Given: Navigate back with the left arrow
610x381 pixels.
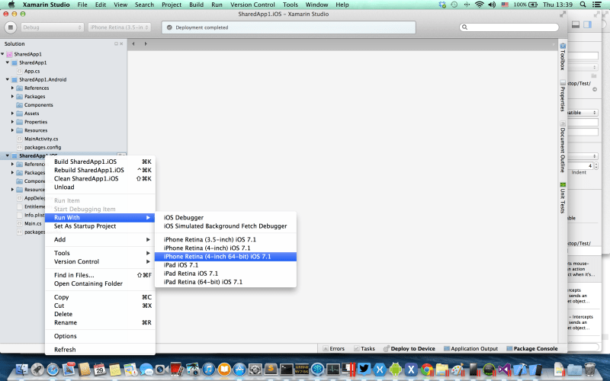Looking at the screenshot, I should pyautogui.click(x=133, y=43).
